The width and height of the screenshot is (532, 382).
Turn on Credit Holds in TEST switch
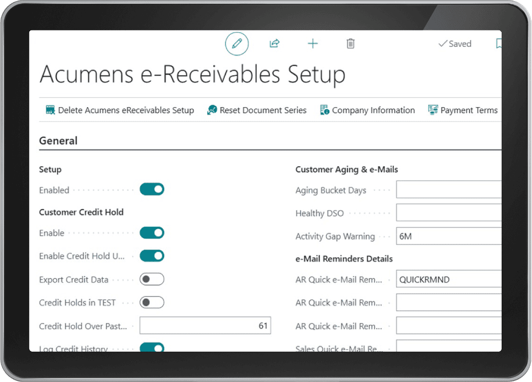point(152,302)
